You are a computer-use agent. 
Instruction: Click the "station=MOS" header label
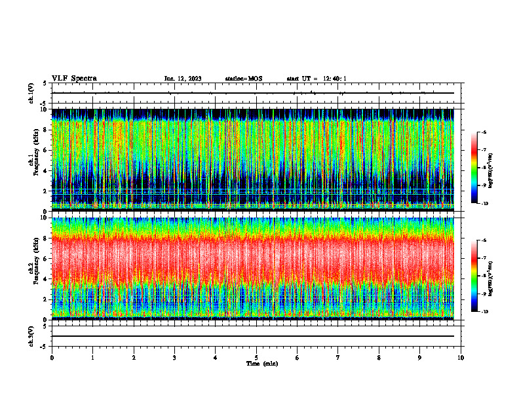click(x=244, y=79)
